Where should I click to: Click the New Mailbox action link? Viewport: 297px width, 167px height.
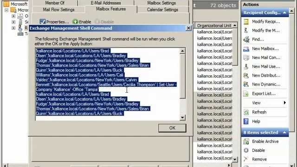(x=265, y=49)
